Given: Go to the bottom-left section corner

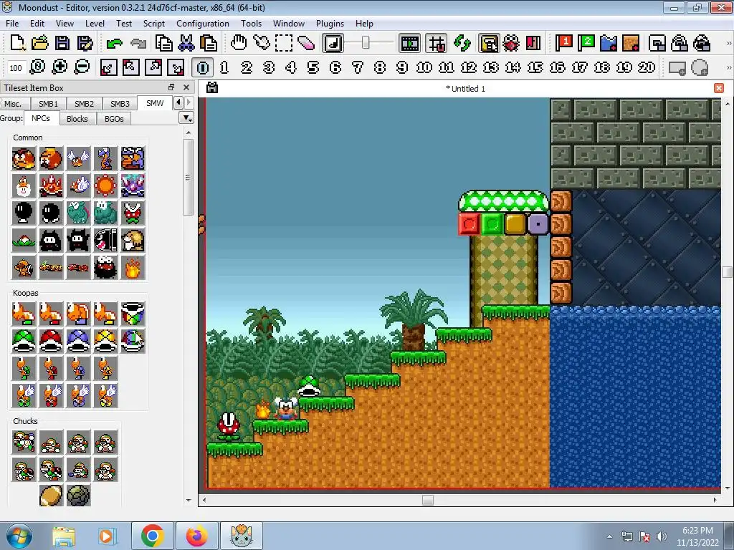Looking at the screenshot, I should [109, 67].
